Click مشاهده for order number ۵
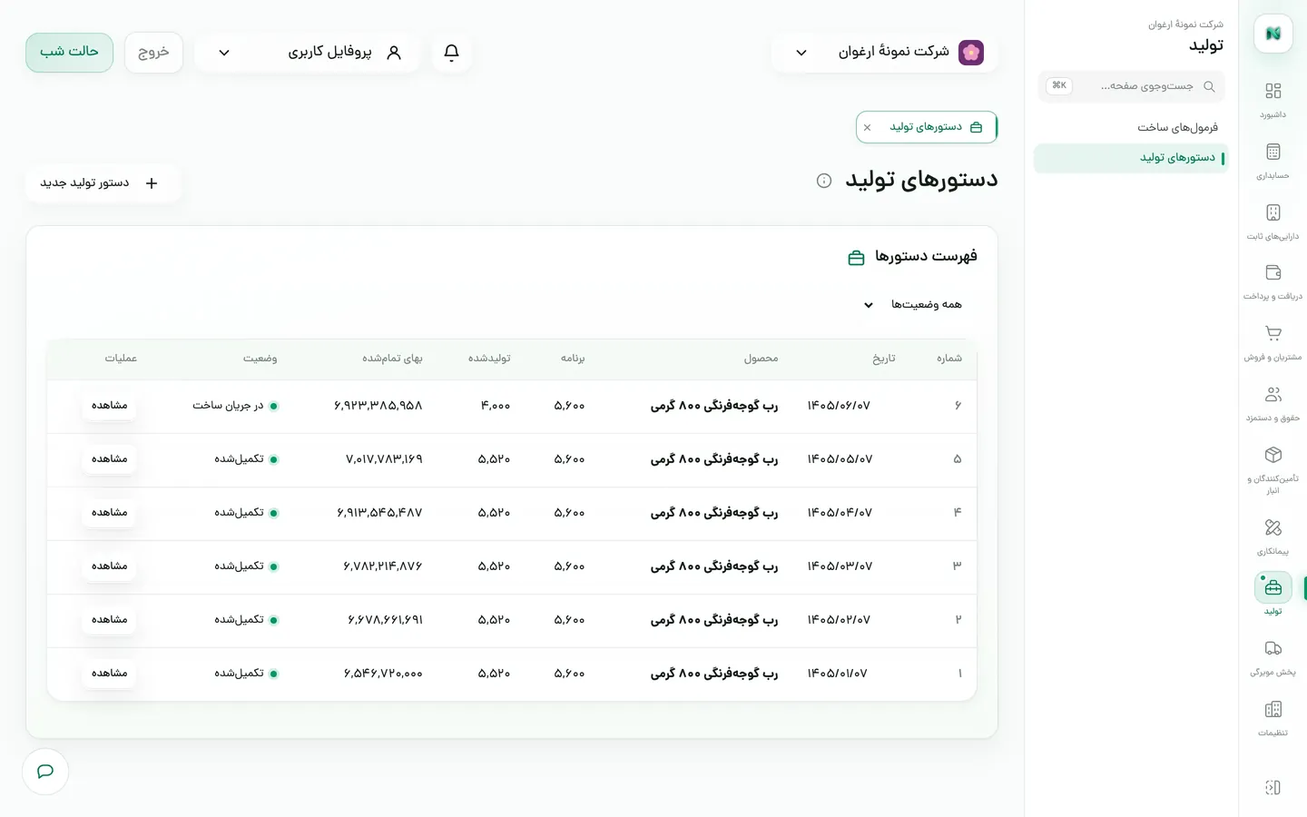The height and width of the screenshot is (817, 1307). click(109, 458)
